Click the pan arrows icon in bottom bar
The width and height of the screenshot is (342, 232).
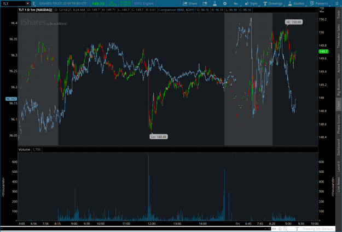[274, 229]
